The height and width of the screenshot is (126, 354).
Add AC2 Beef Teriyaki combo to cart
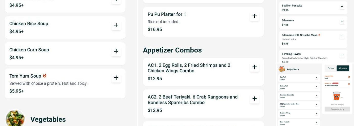coord(254,99)
